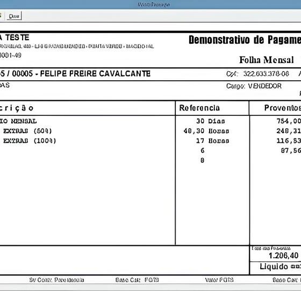Click the Folha Mensal heading
Image resolution: width=301 pixels, height=291 pixels.
point(267,60)
